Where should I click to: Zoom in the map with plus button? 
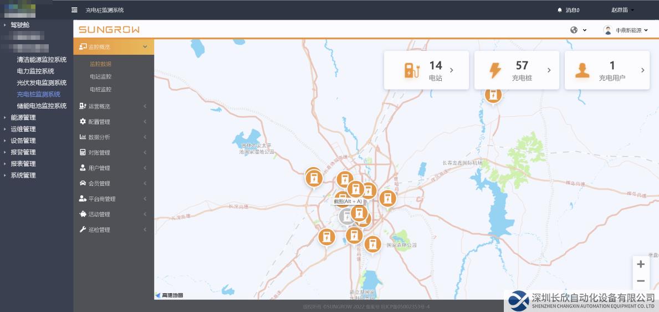(641, 264)
